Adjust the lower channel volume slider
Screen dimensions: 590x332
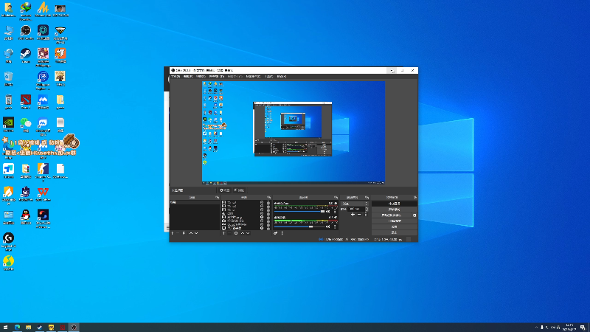pyautogui.click(x=299, y=226)
